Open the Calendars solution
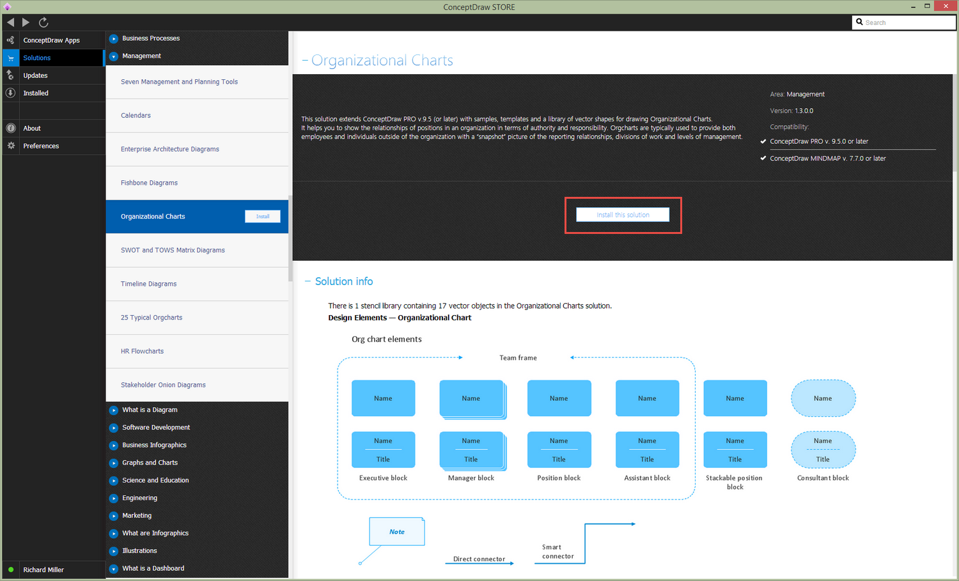Image resolution: width=959 pixels, height=581 pixels. point(197,116)
